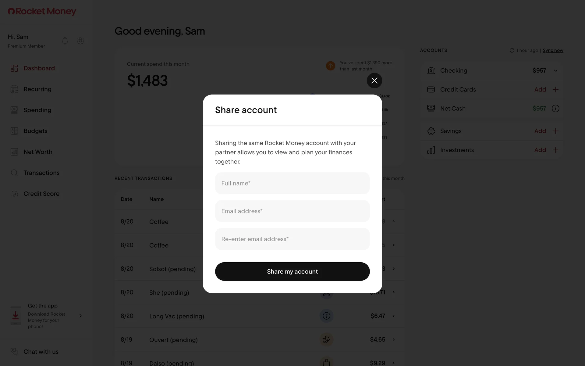Click the Long Vac category question icon
Image resolution: width=585 pixels, height=366 pixels.
pyautogui.click(x=326, y=316)
